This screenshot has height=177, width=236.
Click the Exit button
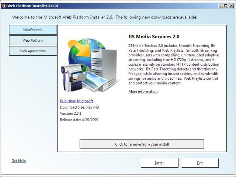pos(200,163)
